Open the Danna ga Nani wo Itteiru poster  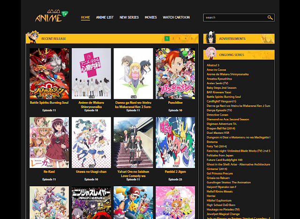click(x=133, y=73)
